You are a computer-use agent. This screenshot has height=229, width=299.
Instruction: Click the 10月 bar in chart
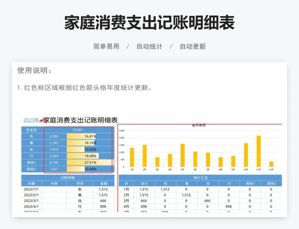click(x=246, y=155)
